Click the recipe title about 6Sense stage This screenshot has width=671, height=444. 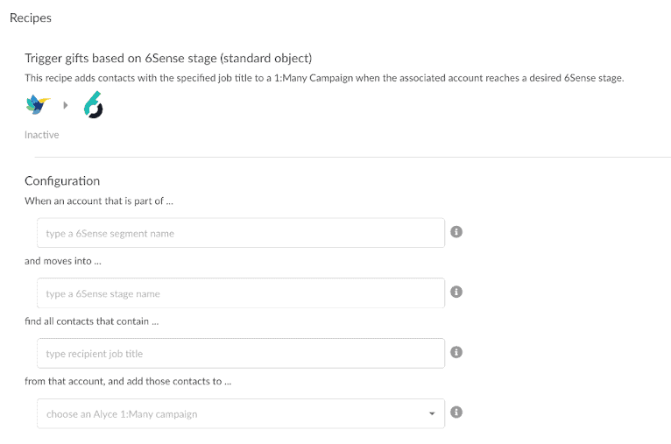tap(168, 59)
